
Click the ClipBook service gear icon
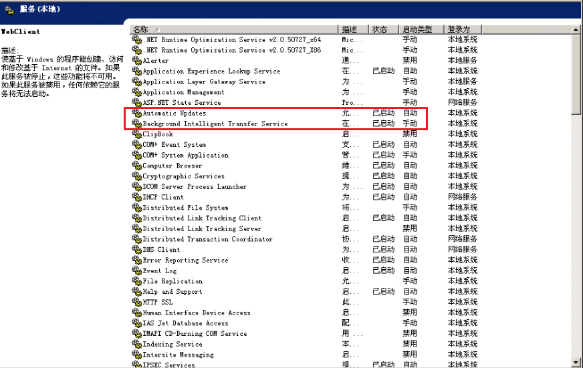pyautogui.click(x=137, y=134)
